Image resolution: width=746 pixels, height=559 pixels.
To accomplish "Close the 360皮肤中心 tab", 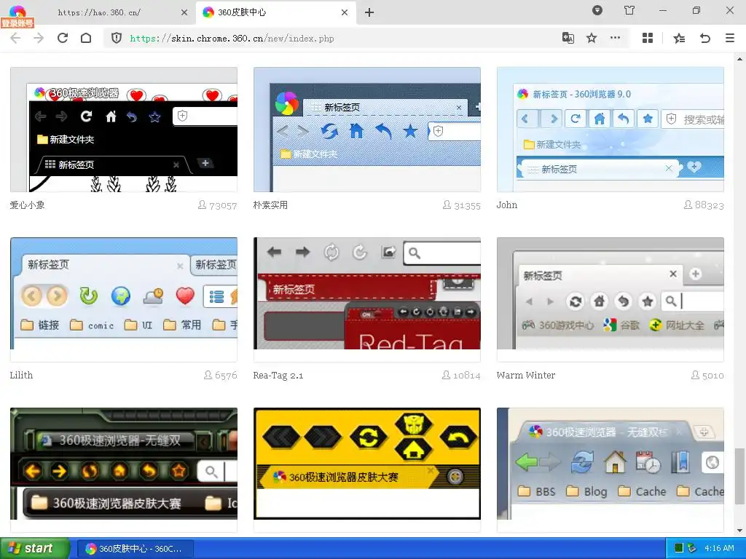I will pos(345,12).
